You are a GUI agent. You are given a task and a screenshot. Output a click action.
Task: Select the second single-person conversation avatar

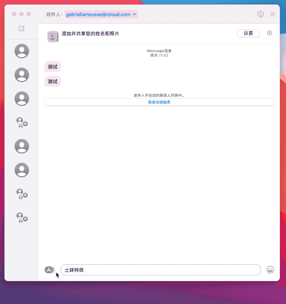point(22,75)
